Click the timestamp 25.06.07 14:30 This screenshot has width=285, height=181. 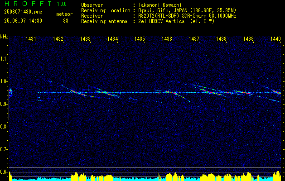pyautogui.click(x=23, y=21)
